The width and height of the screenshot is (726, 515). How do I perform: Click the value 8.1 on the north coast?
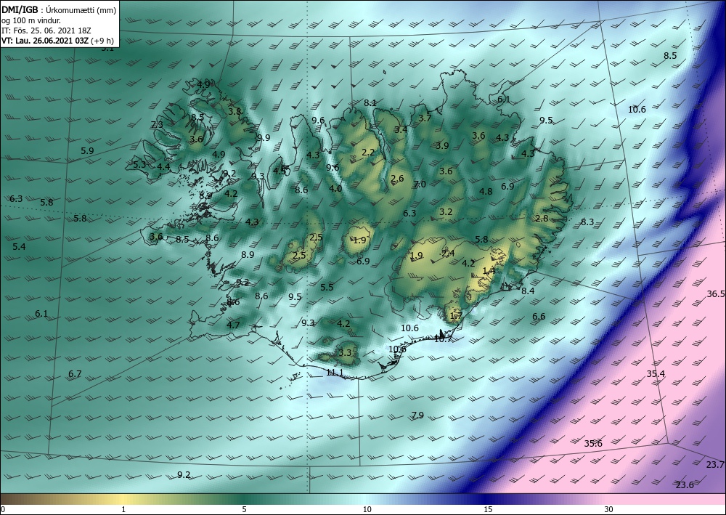(x=370, y=103)
